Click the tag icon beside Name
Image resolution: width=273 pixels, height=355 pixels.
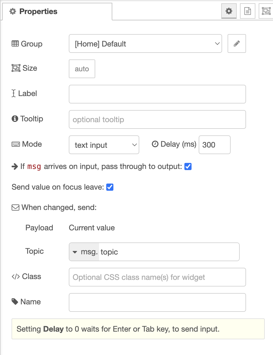click(15, 302)
